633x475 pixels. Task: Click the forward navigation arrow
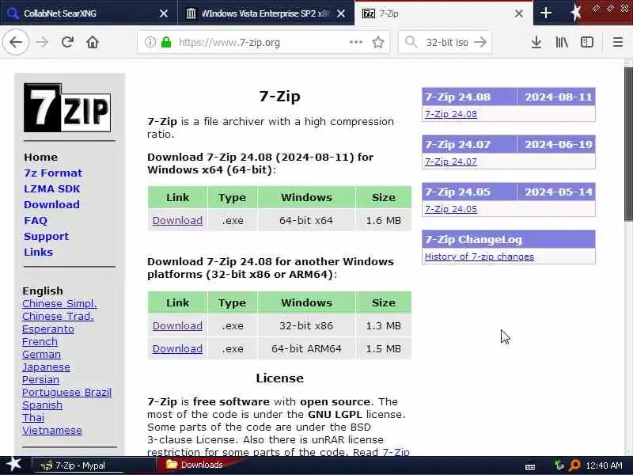pos(42,42)
